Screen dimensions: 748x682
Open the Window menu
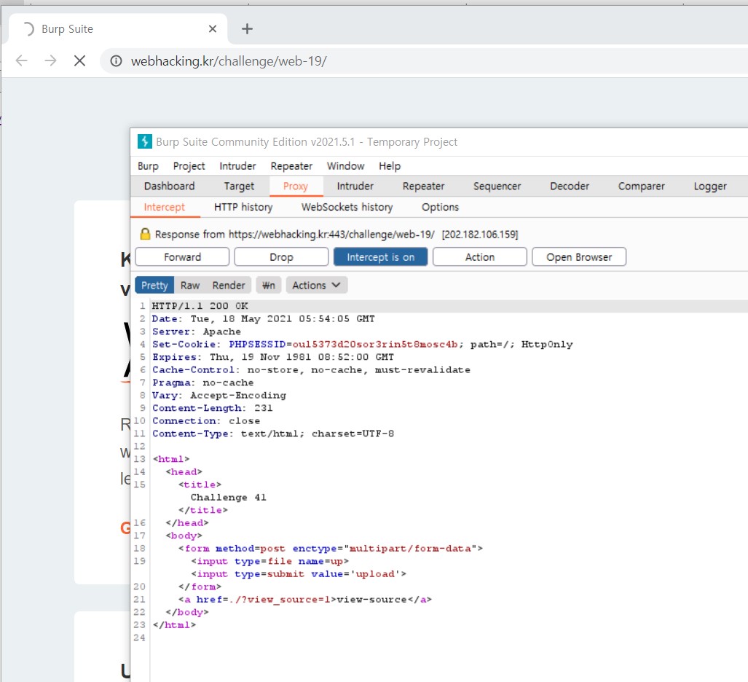click(345, 166)
